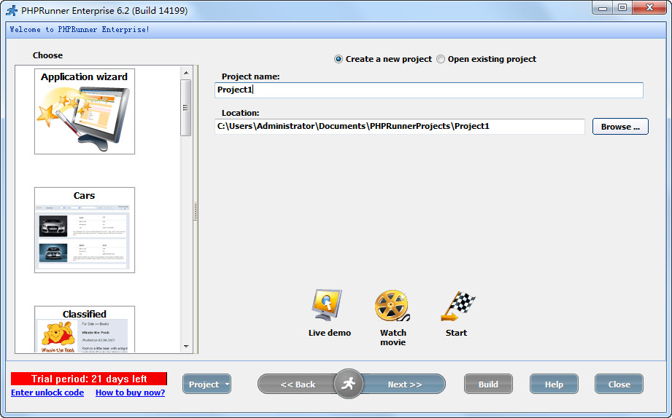Select Open existing project option
672x418 pixels.
click(x=486, y=59)
